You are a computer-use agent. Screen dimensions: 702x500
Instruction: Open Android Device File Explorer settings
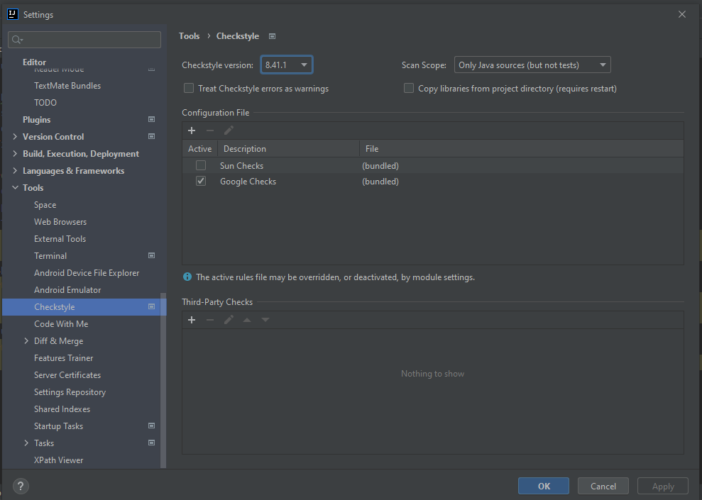click(x=87, y=273)
